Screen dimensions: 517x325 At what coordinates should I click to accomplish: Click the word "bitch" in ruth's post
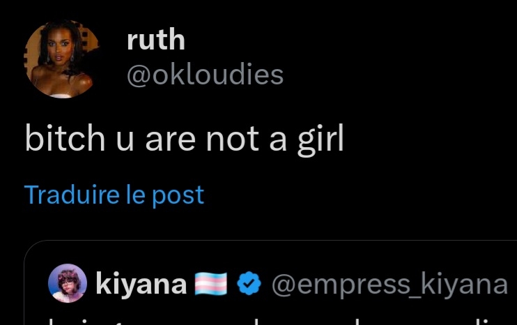tap(54, 139)
